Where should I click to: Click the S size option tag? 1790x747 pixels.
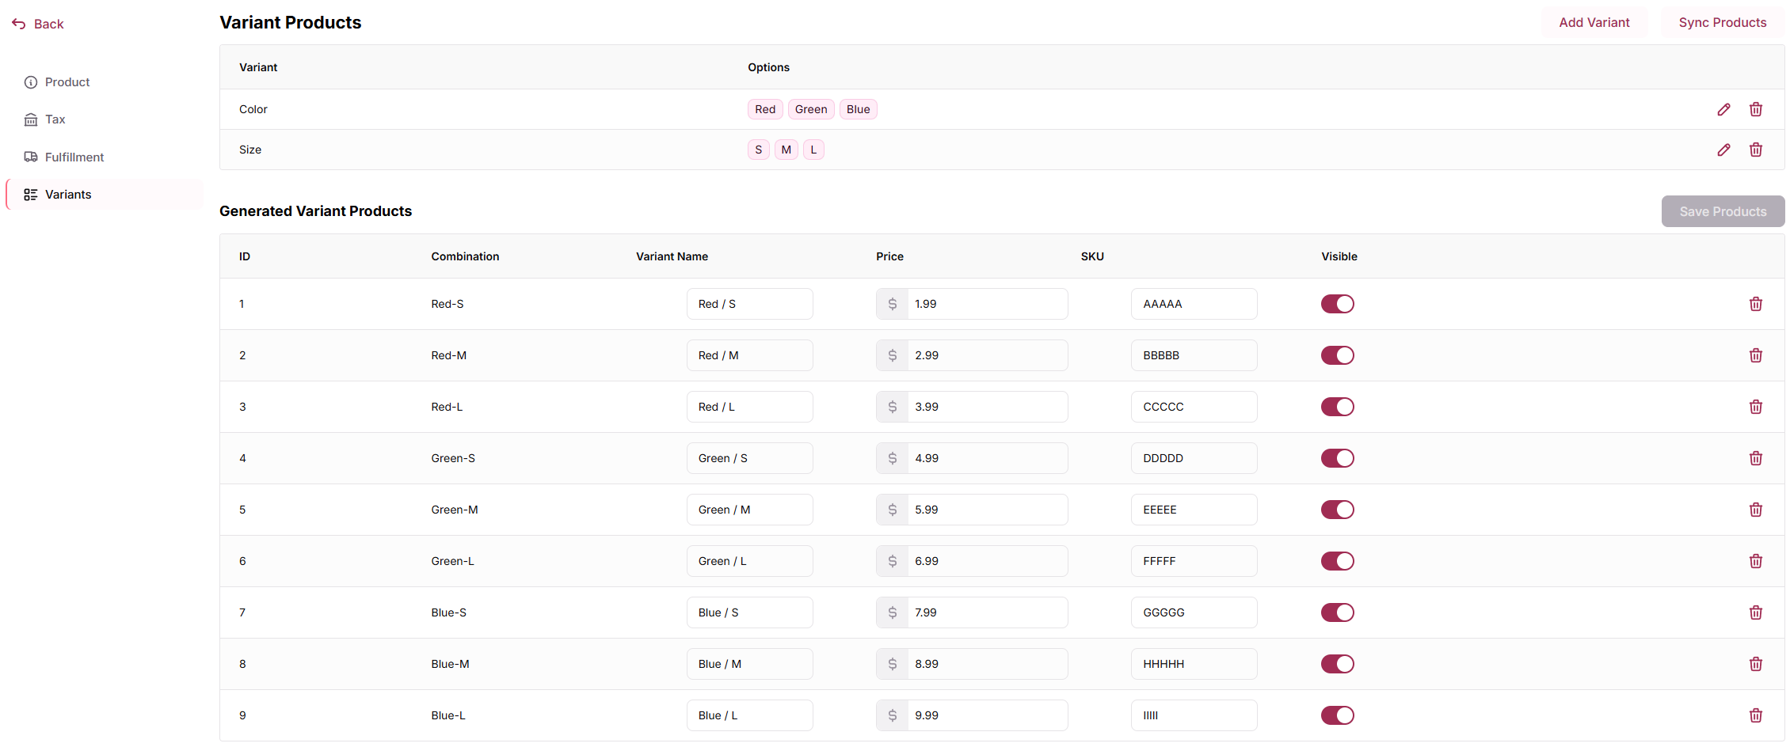coord(758,150)
